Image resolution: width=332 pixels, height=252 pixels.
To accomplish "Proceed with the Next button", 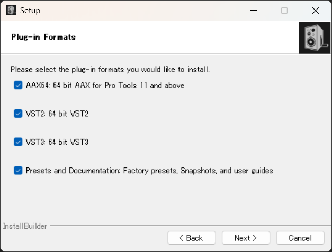I will pos(246,238).
